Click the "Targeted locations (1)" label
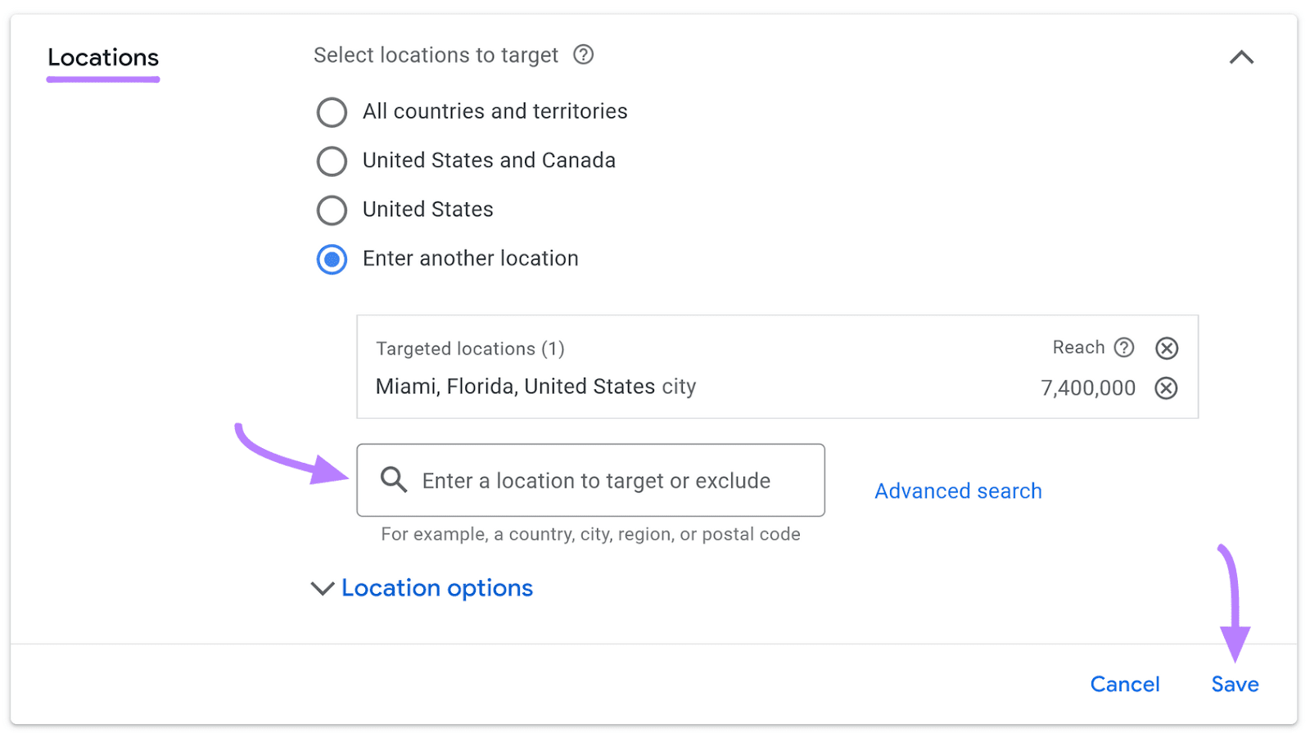 (470, 348)
